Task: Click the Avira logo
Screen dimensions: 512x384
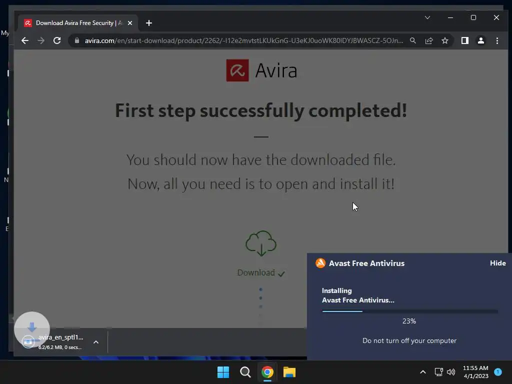Action: (261, 70)
